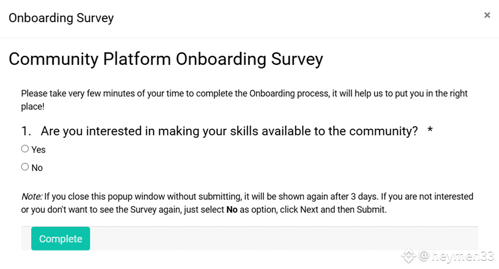This screenshot has height=269, width=499.
Task: Select the Yes radio button
Action: click(x=25, y=149)
